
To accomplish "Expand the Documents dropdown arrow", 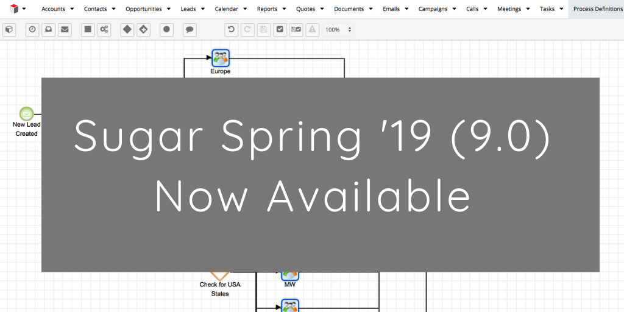I will coord(371,9).
